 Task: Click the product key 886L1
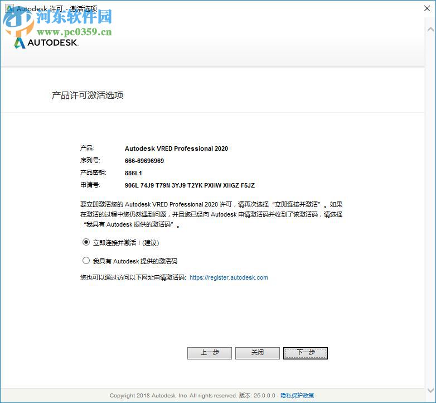133,173
